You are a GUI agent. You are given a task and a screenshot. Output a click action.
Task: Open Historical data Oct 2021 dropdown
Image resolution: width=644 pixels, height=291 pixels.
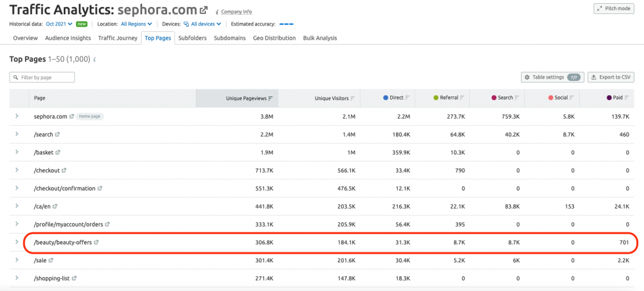coord(59,24)
